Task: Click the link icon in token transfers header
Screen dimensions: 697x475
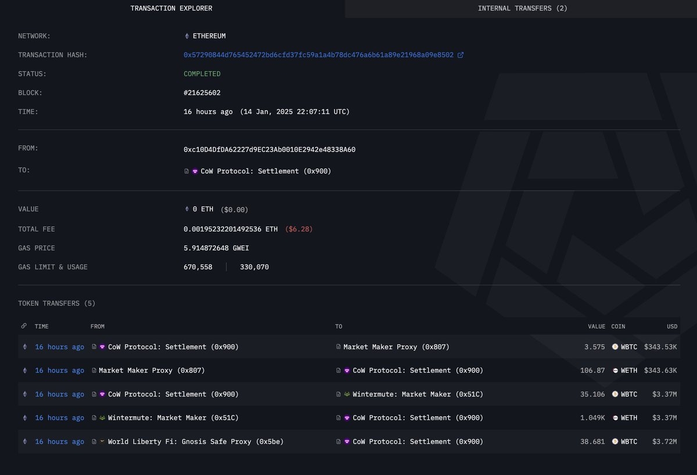Action: click(24, 326)
